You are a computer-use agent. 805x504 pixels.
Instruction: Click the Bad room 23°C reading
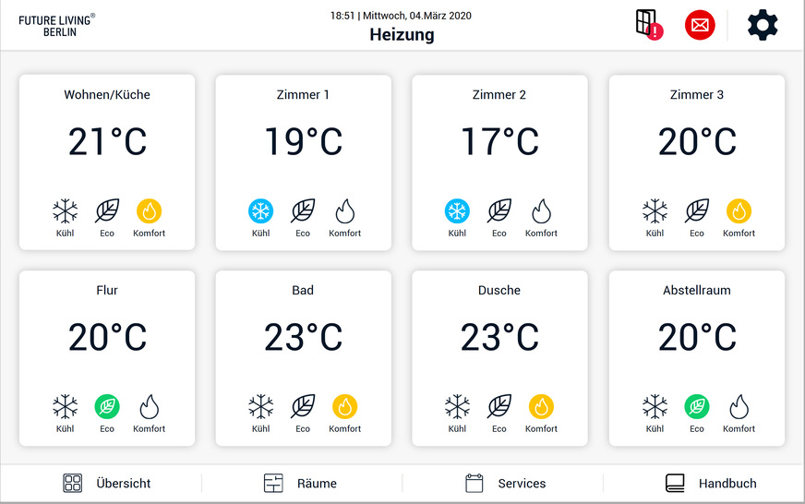(303, 338)
